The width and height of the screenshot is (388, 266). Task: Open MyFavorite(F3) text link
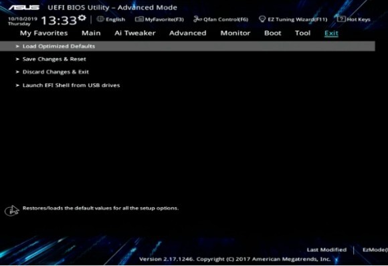tap(165, 19)
